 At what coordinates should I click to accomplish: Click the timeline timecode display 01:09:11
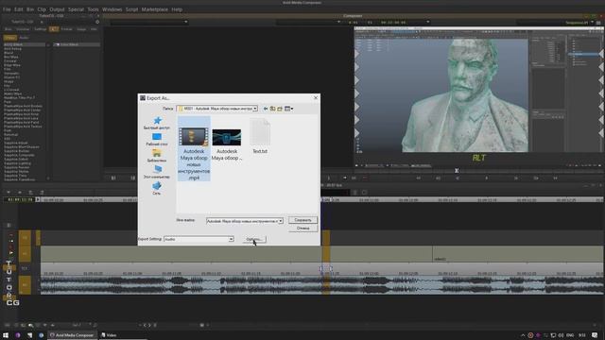[x=20, y=199]
